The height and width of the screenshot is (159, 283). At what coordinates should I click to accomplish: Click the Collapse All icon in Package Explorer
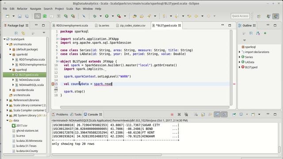point(16,33)
